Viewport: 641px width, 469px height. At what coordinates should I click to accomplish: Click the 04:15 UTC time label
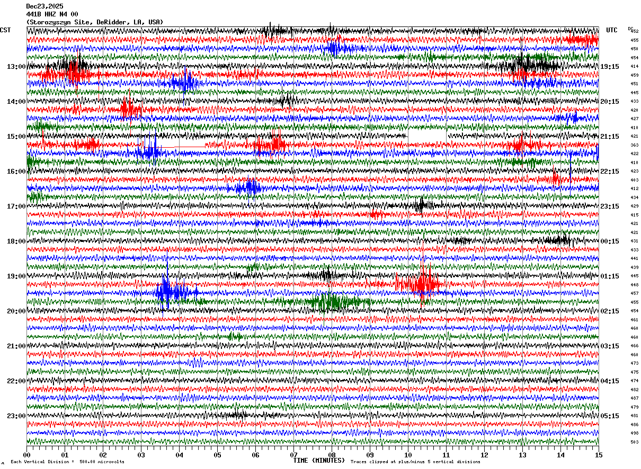point(610,381)
